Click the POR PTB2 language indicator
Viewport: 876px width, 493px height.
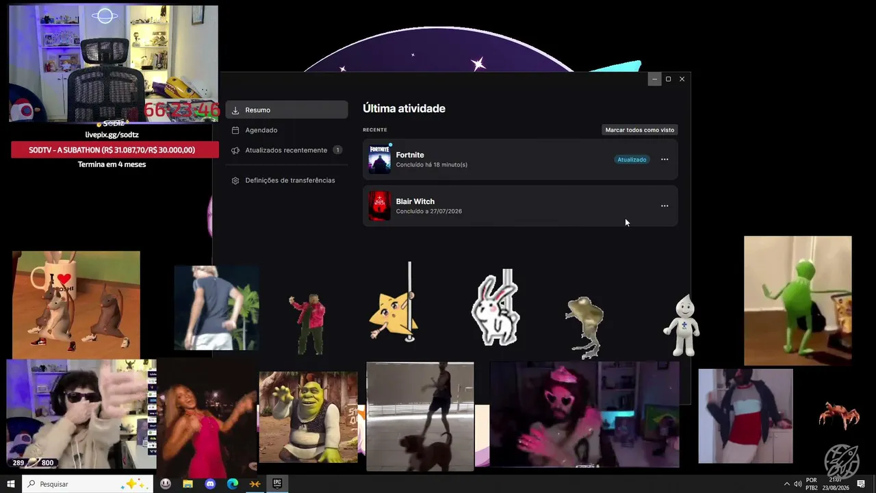click(x=812, y=484)
